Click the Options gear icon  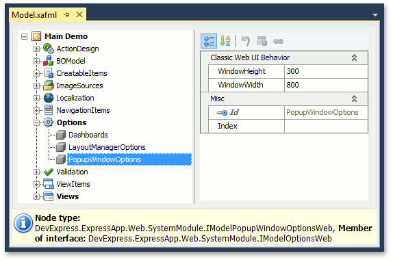[48, 122]
